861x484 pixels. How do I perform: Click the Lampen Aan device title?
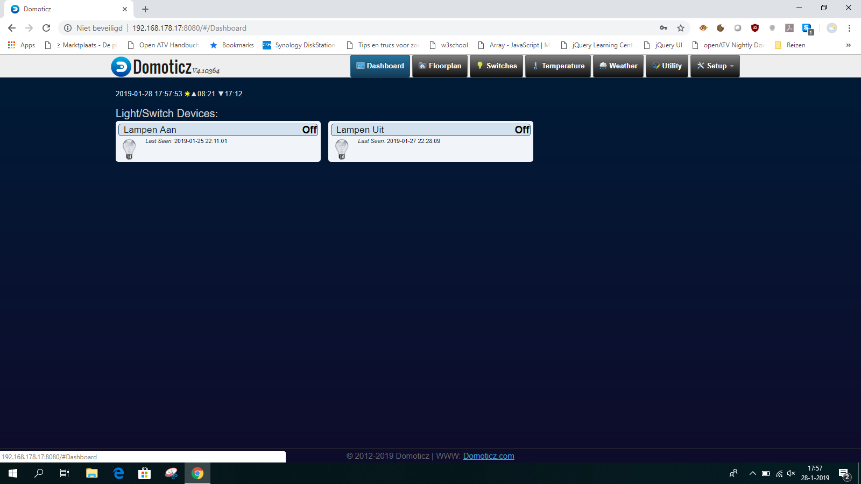150,130
